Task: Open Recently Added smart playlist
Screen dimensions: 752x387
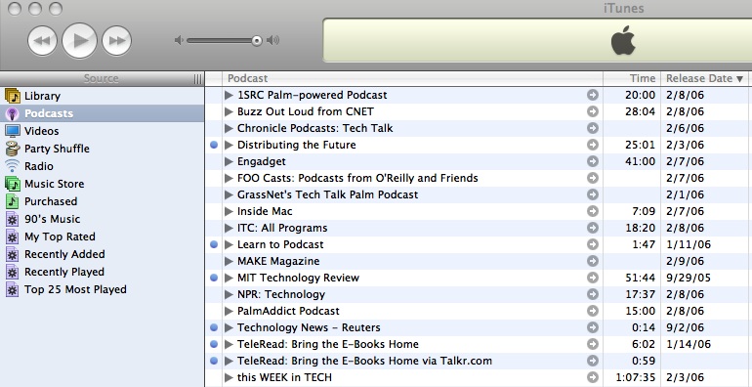Action: [103, 254]
